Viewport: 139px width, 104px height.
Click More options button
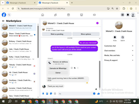(x=86, y=34)
